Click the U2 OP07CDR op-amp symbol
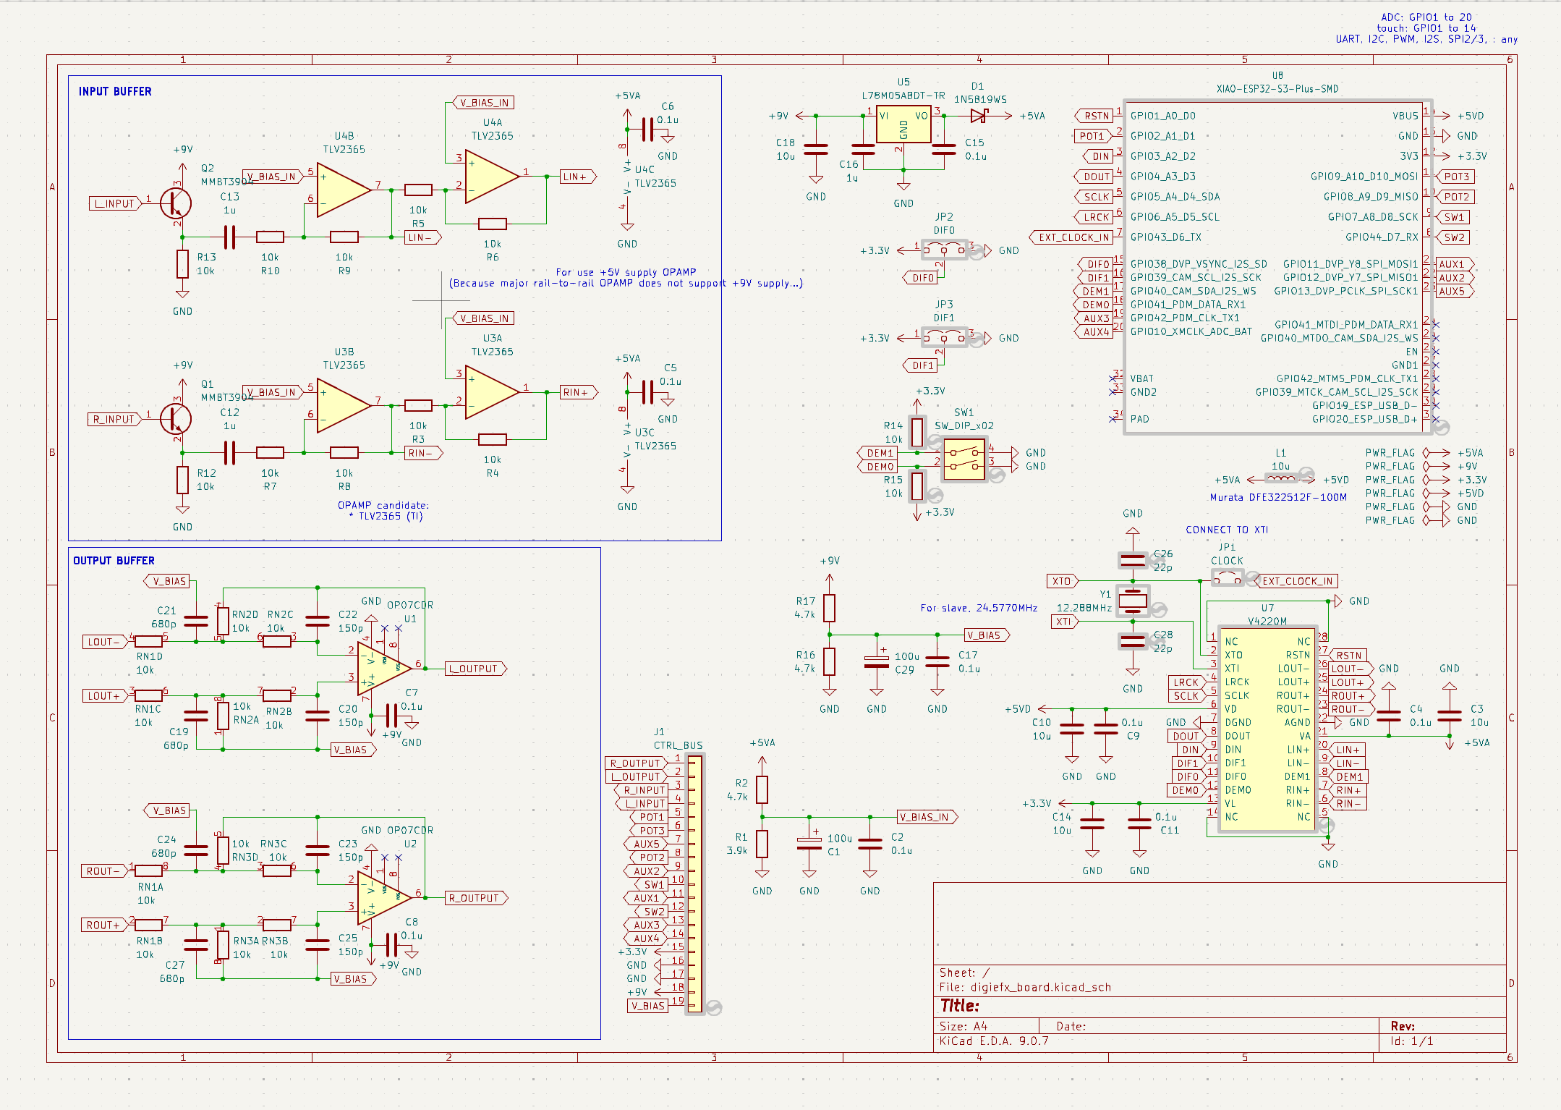Image resolution: width=1561 pixels, height=1110 pixels. 384,898
